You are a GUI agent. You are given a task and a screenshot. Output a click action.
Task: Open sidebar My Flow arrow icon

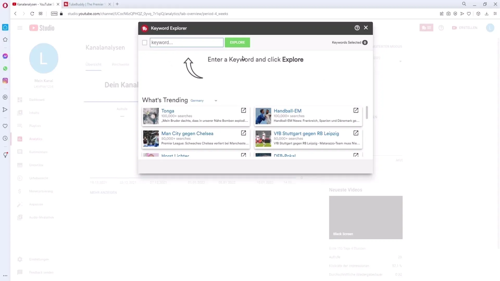click(5, 110)
